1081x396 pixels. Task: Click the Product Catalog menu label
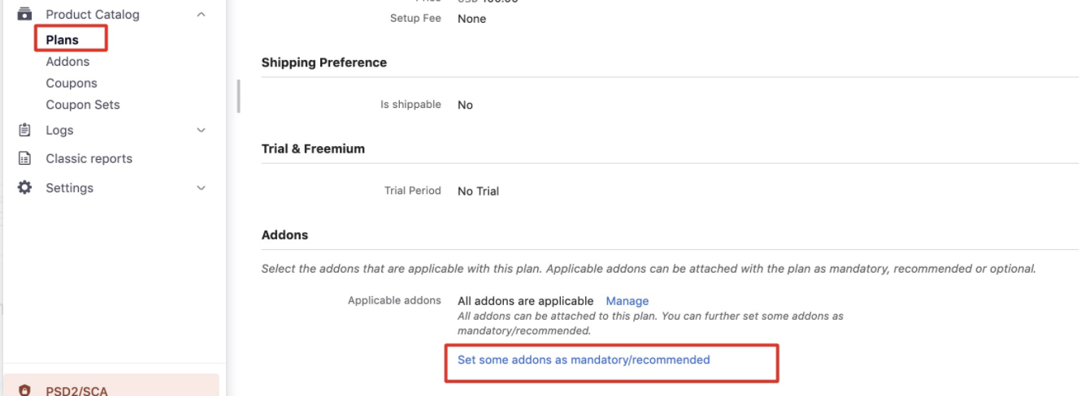(93, 15)
